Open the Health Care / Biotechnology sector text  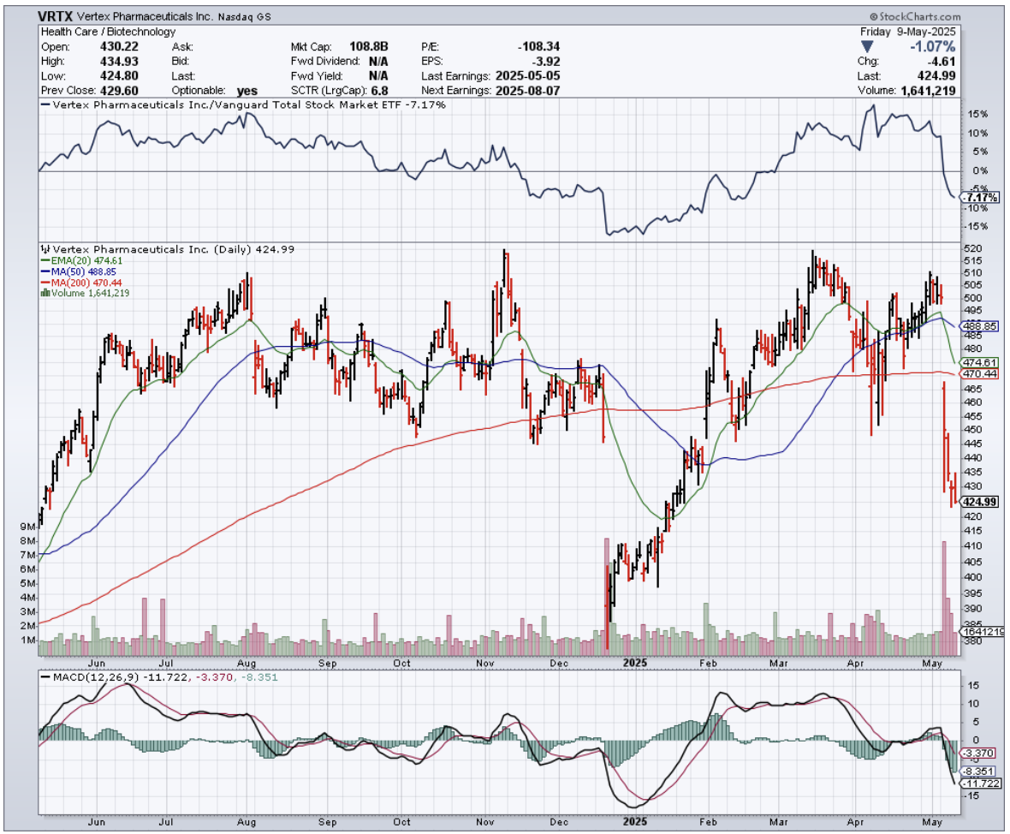[x=108, y=32]
